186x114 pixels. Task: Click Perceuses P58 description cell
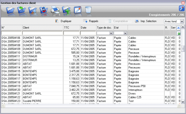[137, 86]
